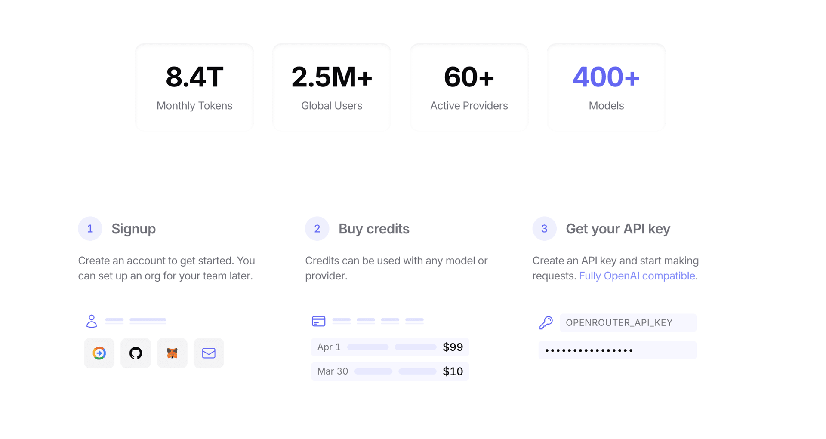Click the step 2 numbered badge
This screenshot has width=826, height=439.
[317, 228]
